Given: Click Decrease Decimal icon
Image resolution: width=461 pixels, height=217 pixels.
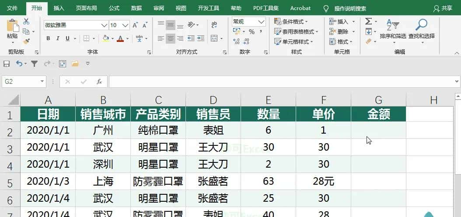Looking at the screenshot, I should [x=246, y=41].
